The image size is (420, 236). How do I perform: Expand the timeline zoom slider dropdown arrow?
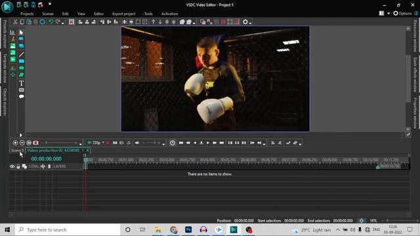click(80, 144)
